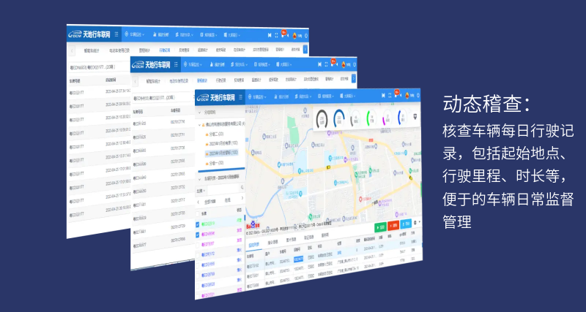
Task: Tick the third unchecked vehicle checkbox
Action: (x=199, y=246)
